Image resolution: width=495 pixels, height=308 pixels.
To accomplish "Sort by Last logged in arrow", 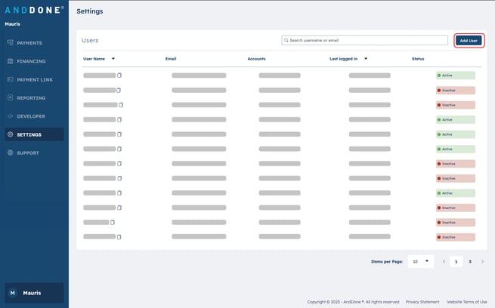I will point(366,58).
